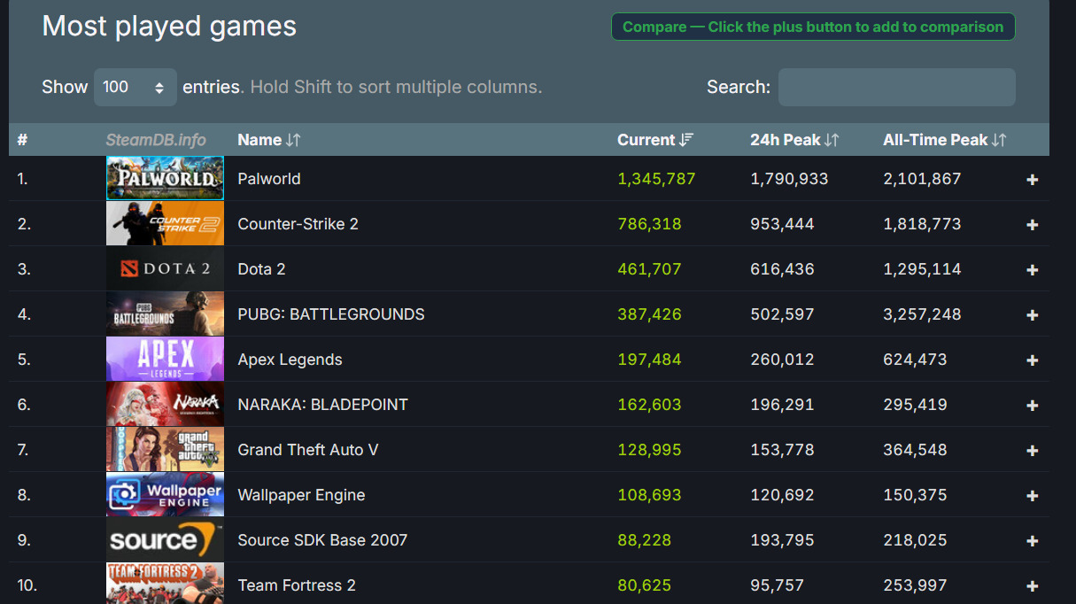This screenshot has height=604, width=1076.
Task: Sort by the rank number column header
Action: (x=22, y=140)
